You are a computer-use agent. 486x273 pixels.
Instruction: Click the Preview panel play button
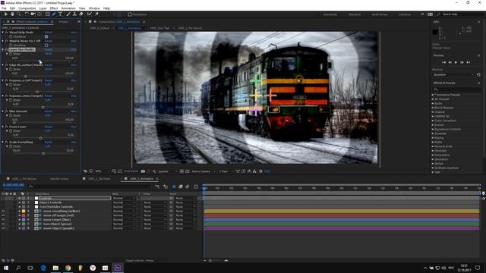tap(456, 62)
